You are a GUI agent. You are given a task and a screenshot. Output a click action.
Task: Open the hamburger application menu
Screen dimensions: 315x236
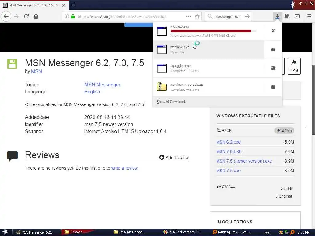[309, 16]
